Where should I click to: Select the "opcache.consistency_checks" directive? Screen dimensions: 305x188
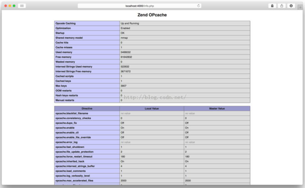[x=73, y=118]
